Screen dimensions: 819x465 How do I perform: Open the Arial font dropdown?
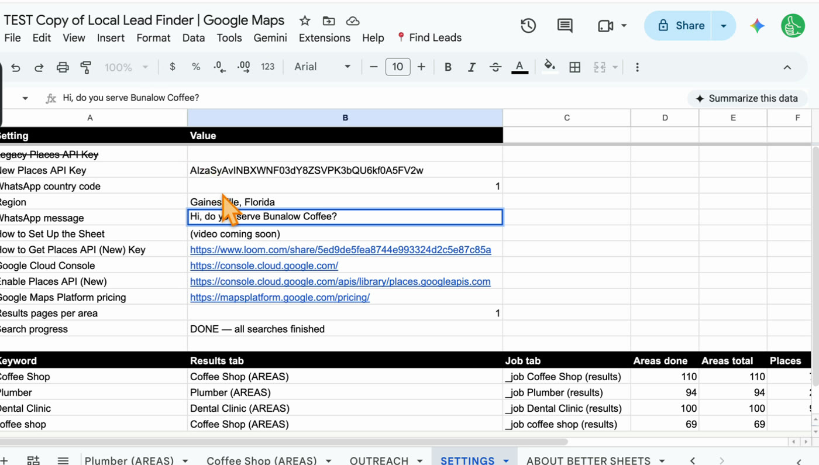(322, 67)
